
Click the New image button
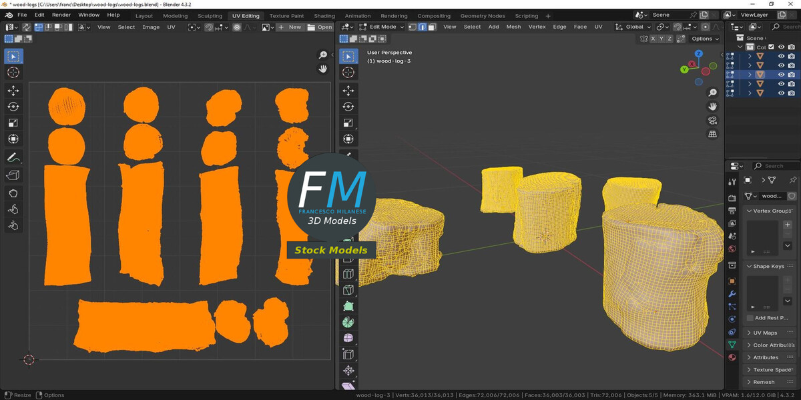(x=290, y=27)
